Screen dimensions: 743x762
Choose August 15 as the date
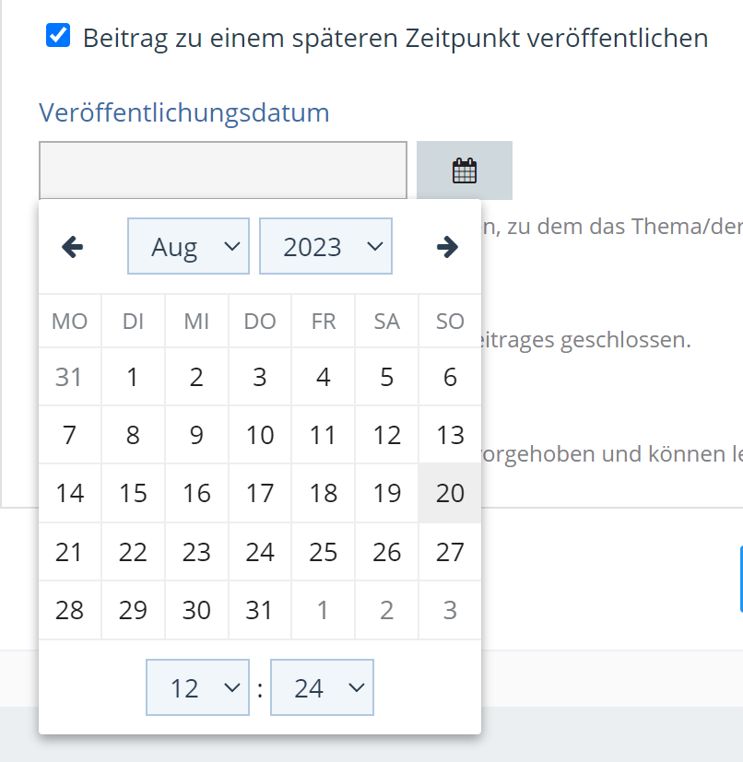coord(133,493)
